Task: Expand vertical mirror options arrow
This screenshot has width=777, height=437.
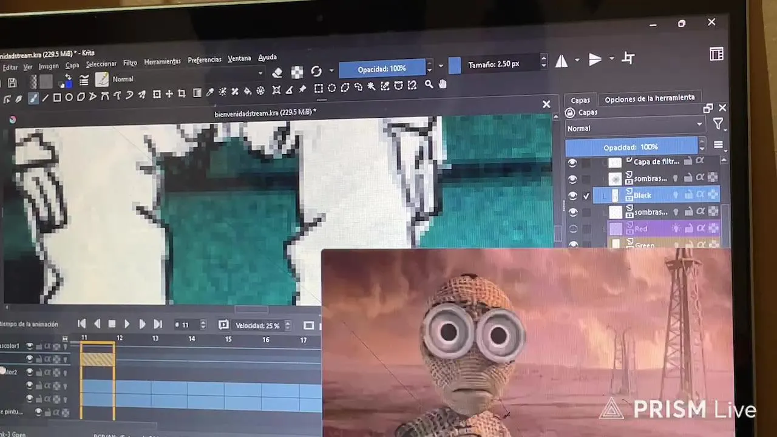Action: [611, 59]
